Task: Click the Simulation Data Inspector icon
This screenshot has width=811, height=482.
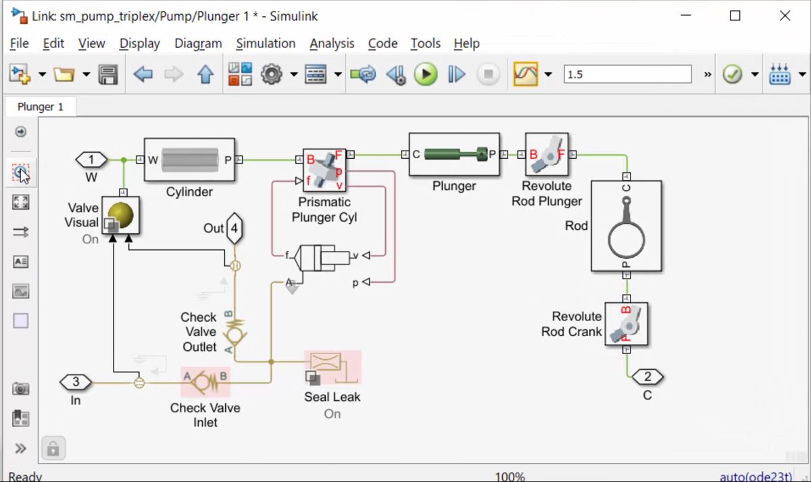Action: point(526,74)
